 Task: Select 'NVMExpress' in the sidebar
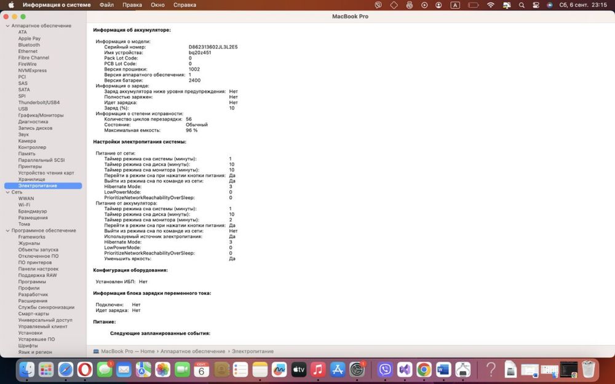click(32, 71)
